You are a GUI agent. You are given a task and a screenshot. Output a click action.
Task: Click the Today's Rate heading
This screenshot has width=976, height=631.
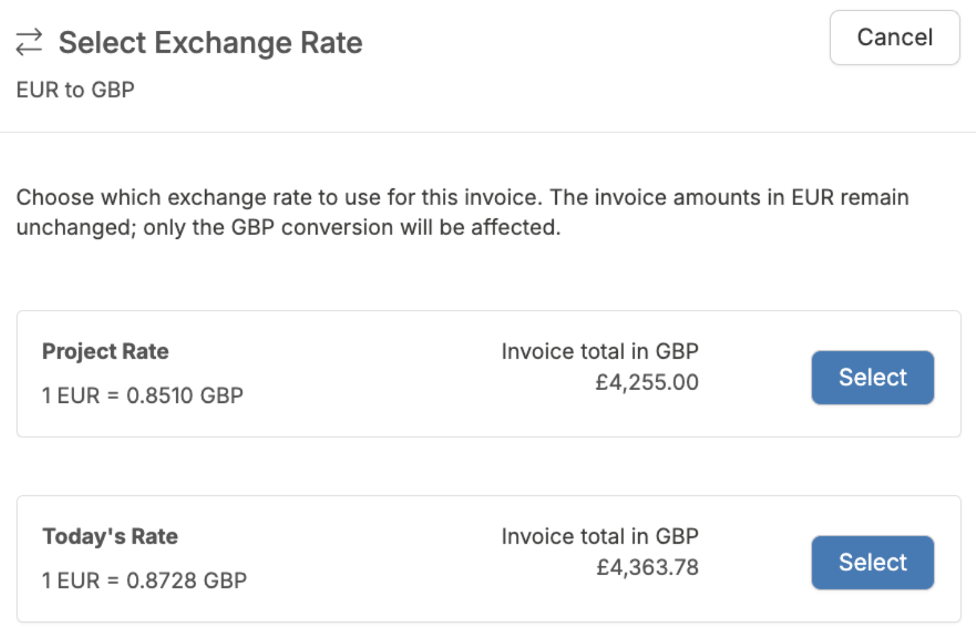coord(110,536)
